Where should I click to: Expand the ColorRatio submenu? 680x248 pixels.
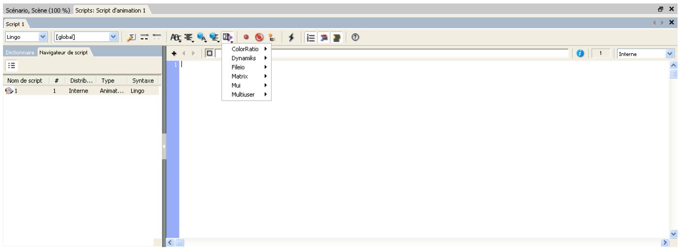[x=247, y=49]
